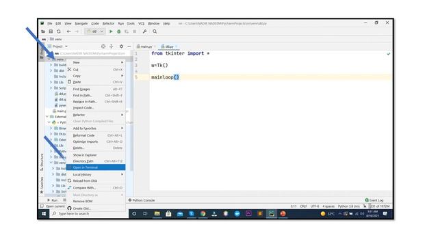Open the Refactor menu in menu bar
The height and width of the screenshot is (246, 438).
[108, 23]
